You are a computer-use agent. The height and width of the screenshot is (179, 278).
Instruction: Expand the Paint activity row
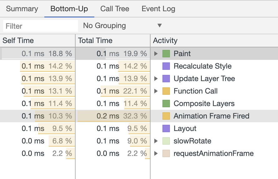tap(156, 54)
